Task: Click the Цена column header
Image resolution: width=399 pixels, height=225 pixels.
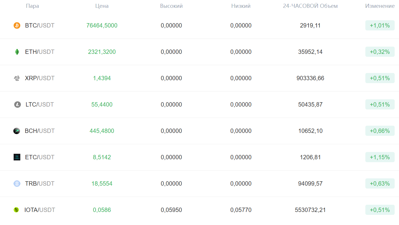Action: pyautogui.click(x=102, y=6)
